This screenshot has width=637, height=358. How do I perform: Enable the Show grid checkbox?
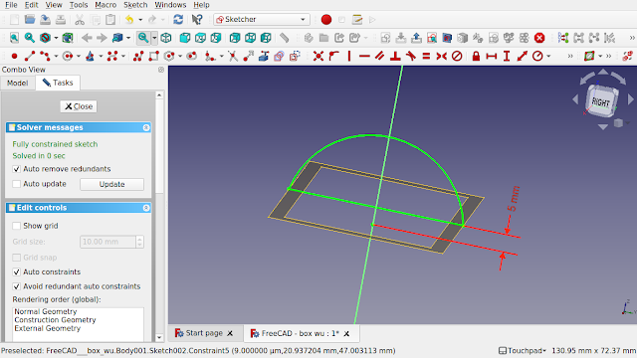tap(16, 226)
